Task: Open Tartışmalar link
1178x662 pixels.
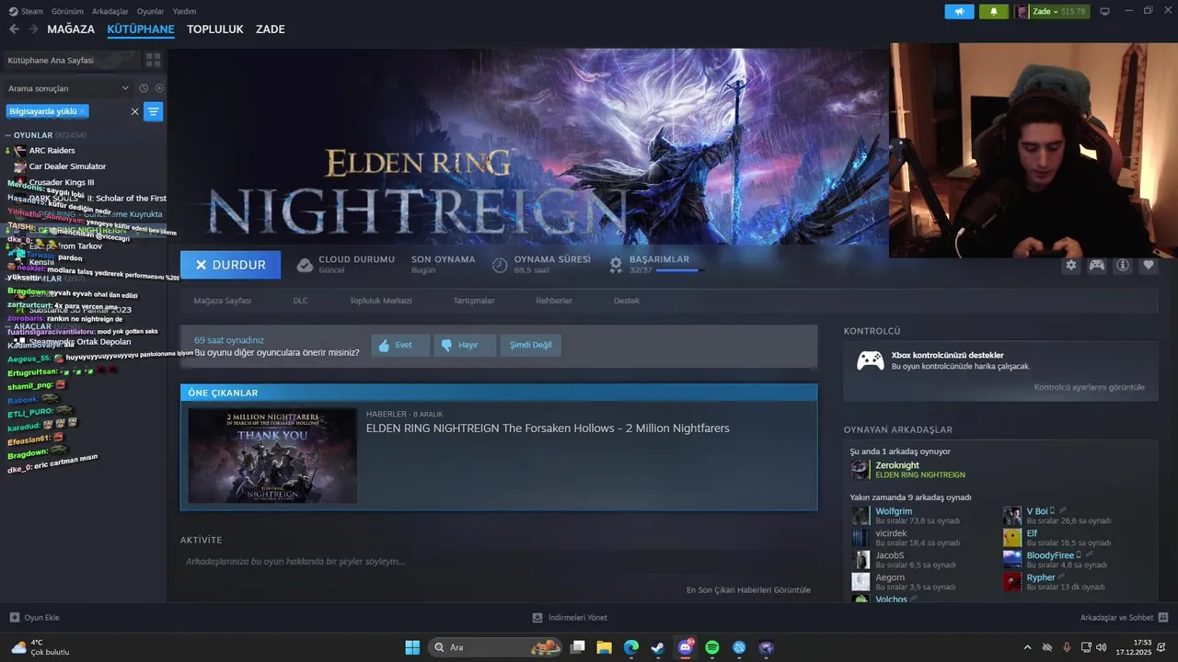Action: [474, 301]
